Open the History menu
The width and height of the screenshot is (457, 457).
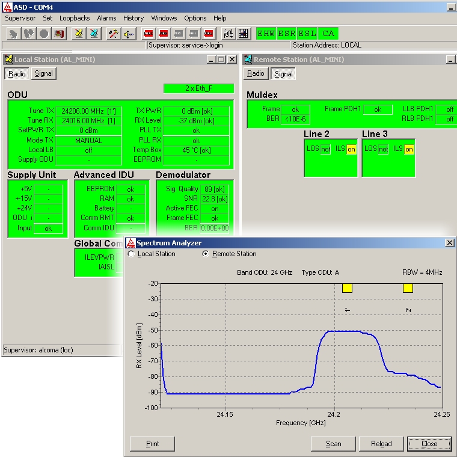click(133, 18)
